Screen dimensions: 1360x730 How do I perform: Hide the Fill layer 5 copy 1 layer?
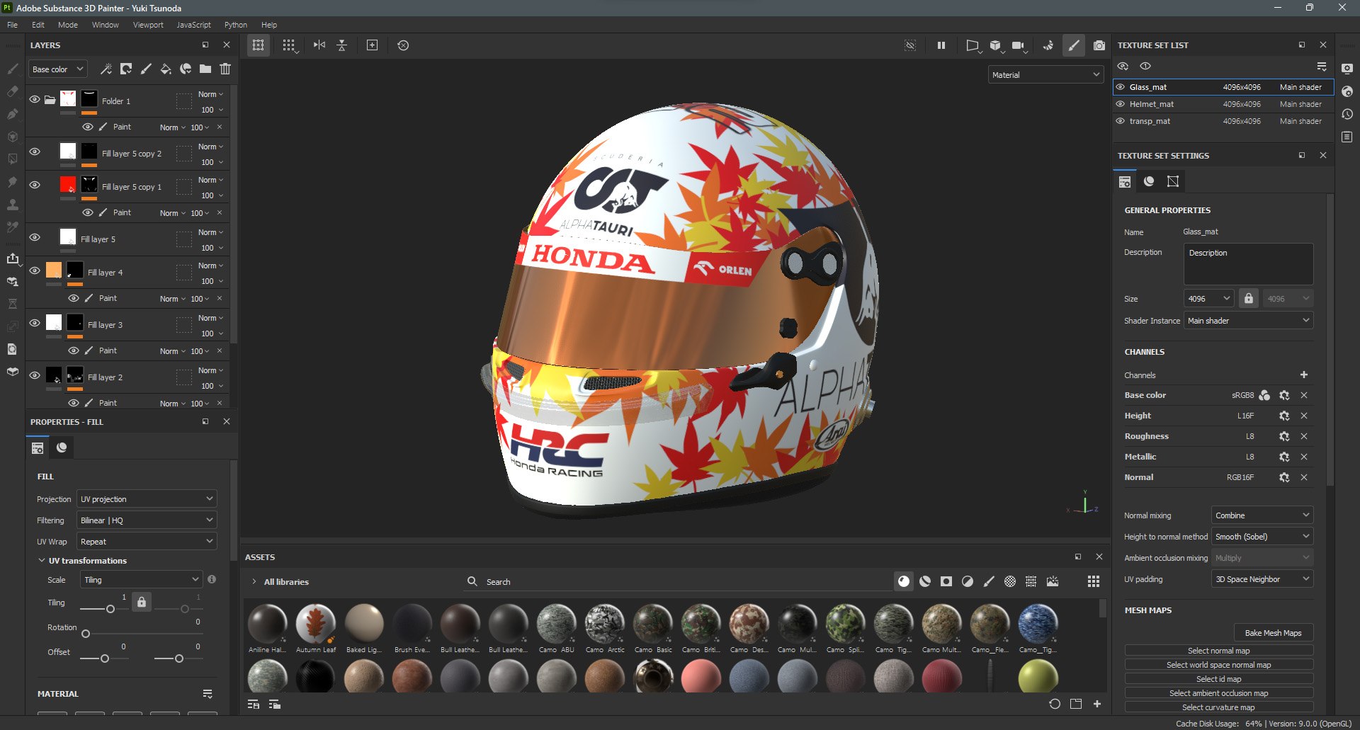coord(34,185)
